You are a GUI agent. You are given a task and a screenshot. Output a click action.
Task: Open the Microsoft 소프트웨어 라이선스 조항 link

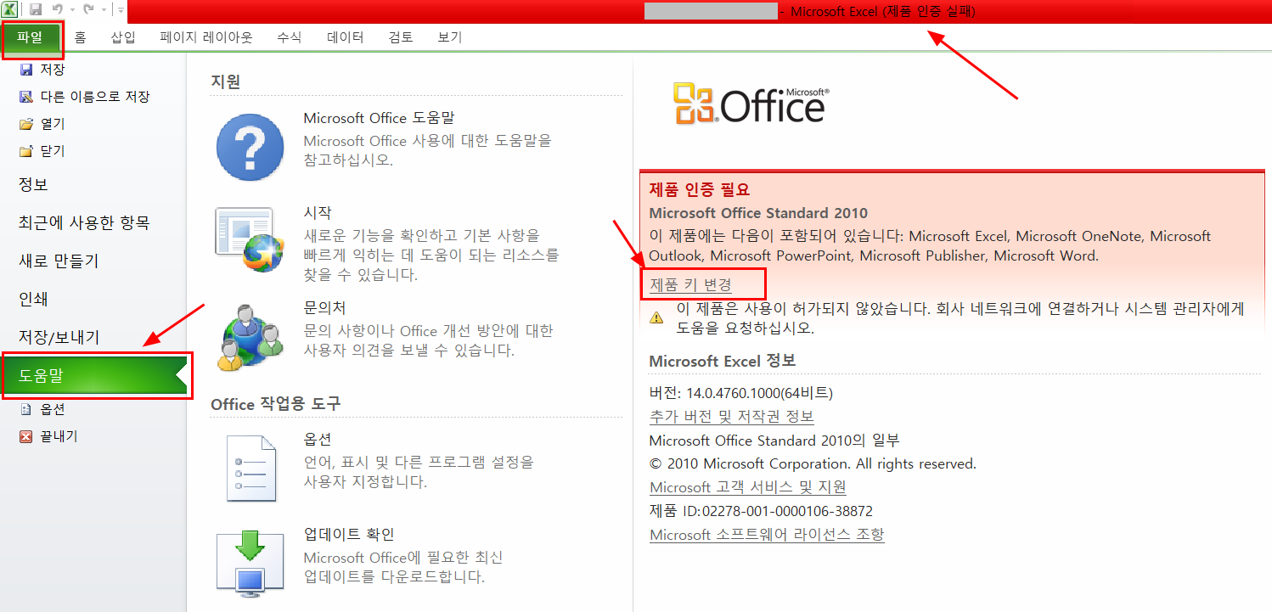click(x=767, y=534)
